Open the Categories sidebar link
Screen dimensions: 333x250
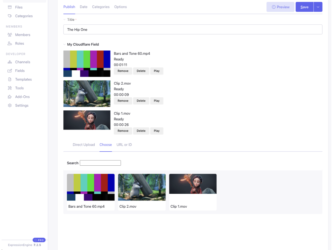tap(24, 16)
